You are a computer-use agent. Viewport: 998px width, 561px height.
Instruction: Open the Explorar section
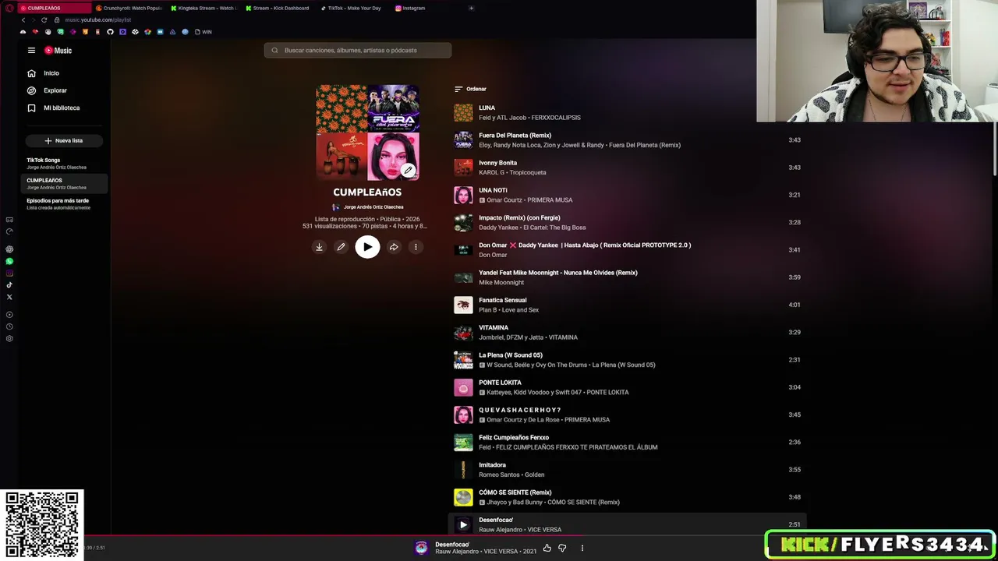click(55, 90)
